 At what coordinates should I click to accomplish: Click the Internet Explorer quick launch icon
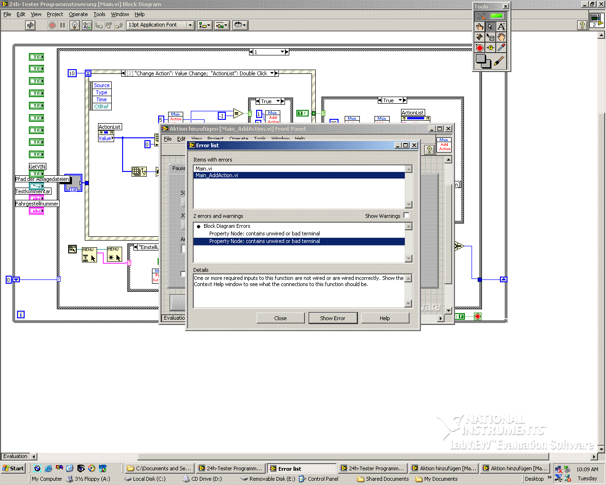click(48, 468)
